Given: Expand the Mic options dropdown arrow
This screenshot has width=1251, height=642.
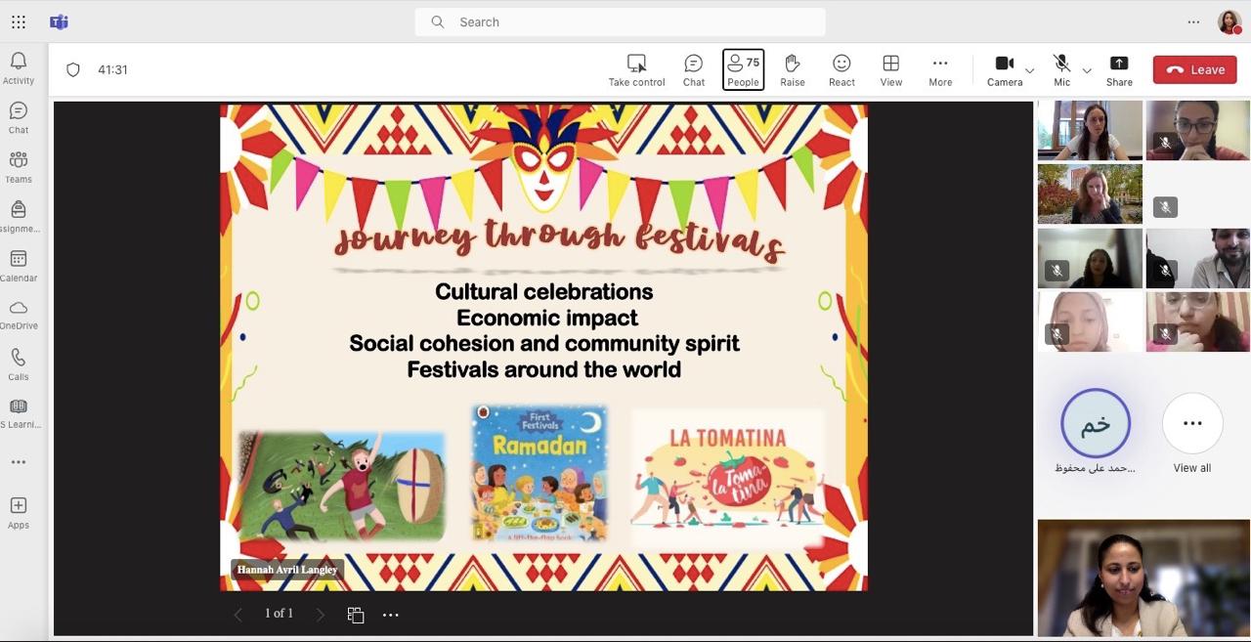Looking at the screenshot, I should (x=1087, y=70).
